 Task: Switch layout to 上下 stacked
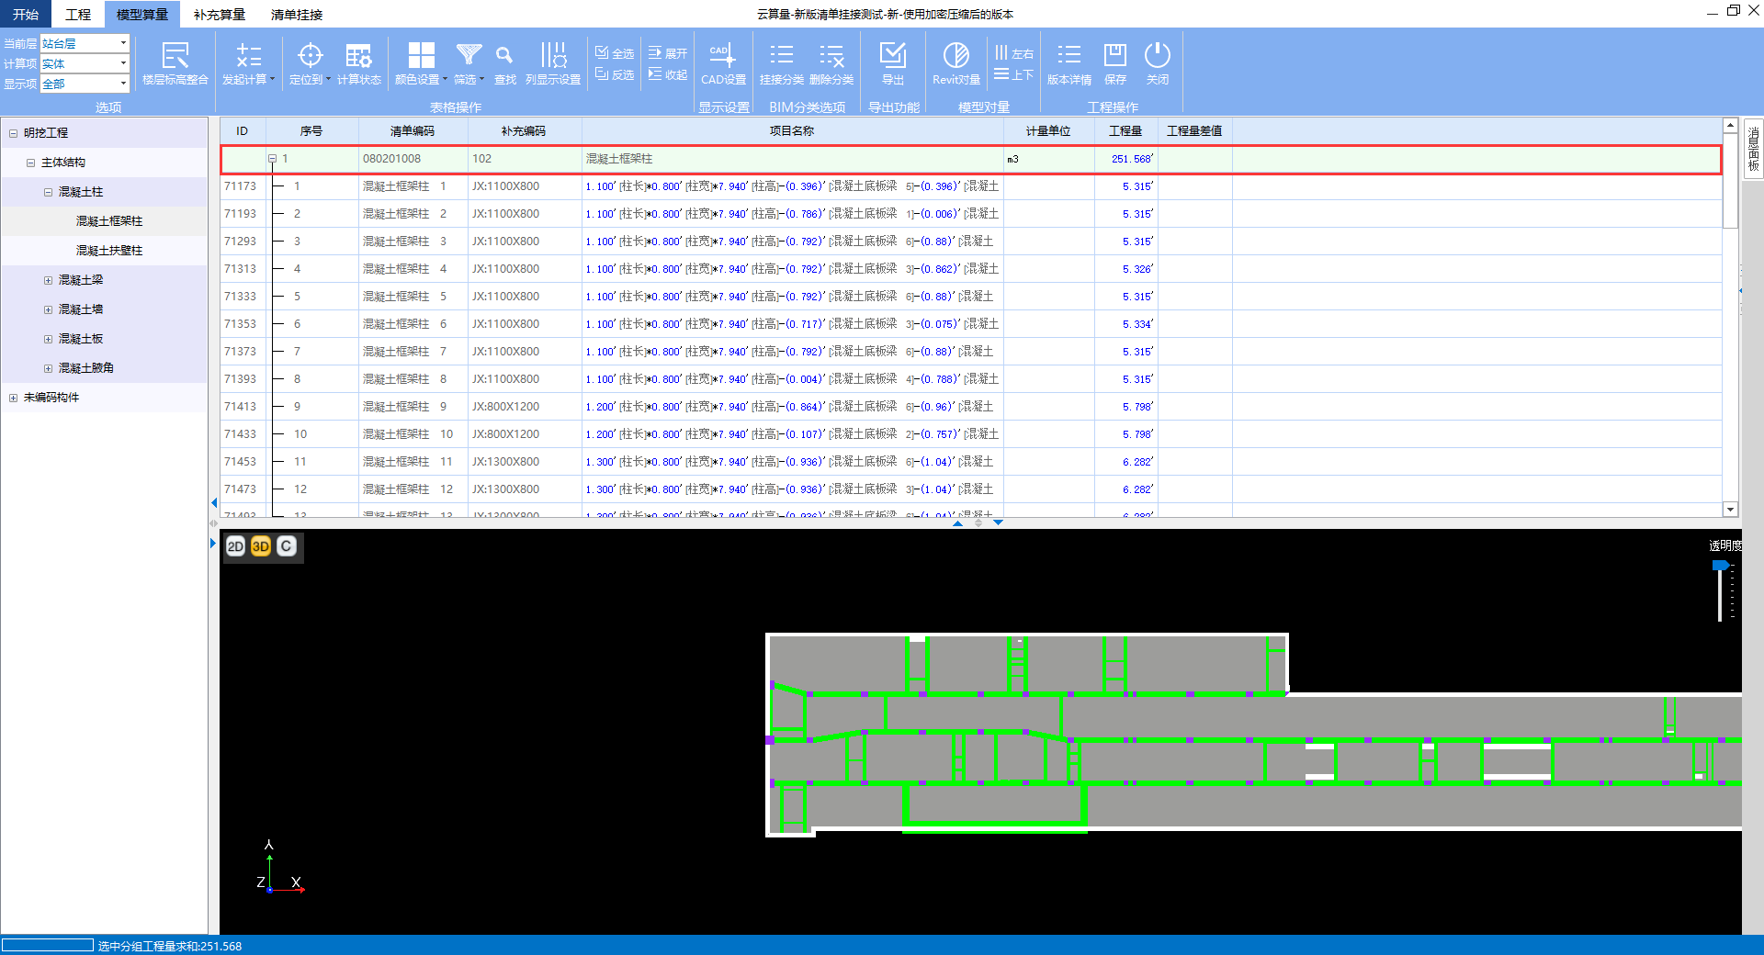point(1014,74)
